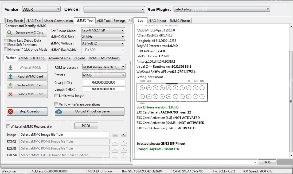This screenshot has width=293, height=174.
Task: Click the red Stop Operation icon
Action: point(11,111)
